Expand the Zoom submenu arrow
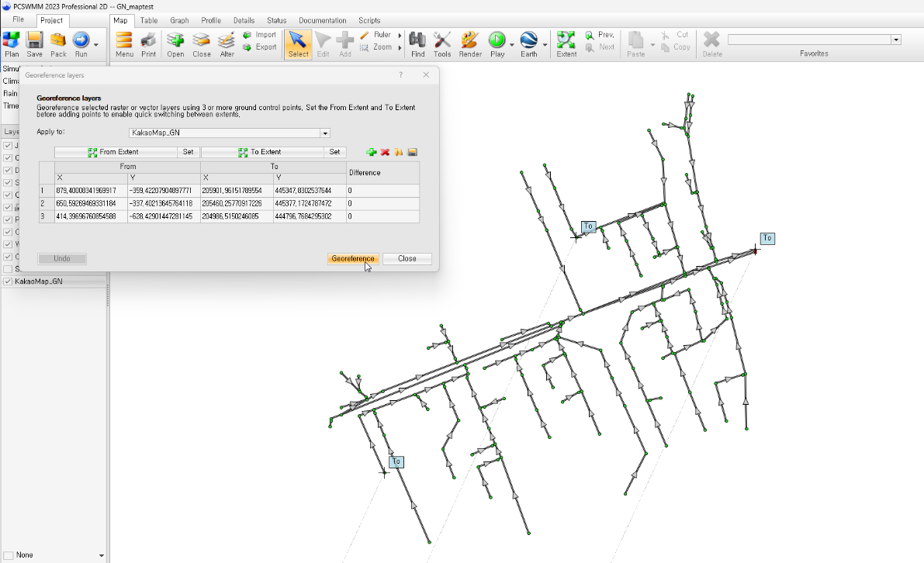924x563 pixels. point(400,48)
